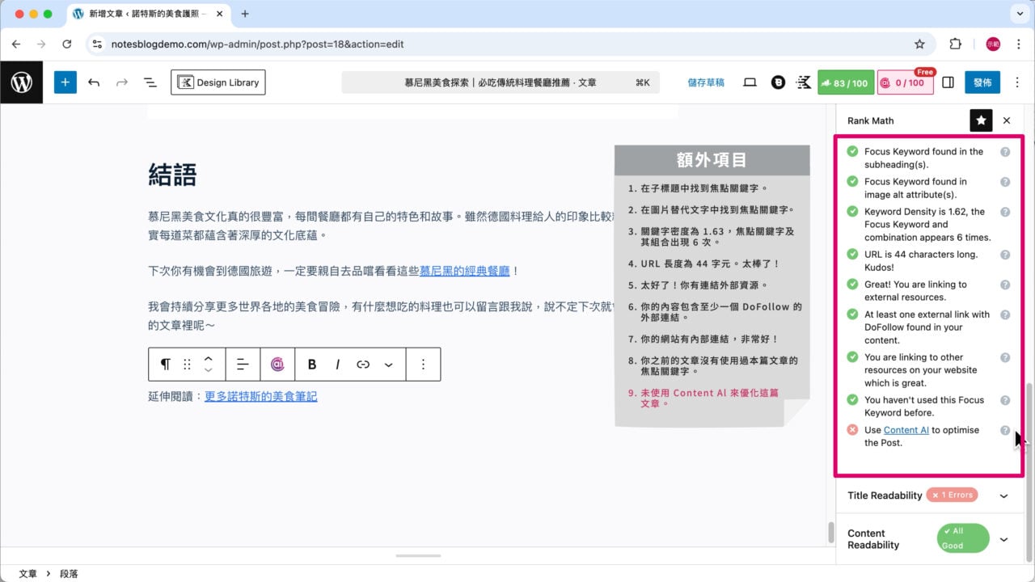Apply bold formatting to text
The width and height of the screenshot is (1035, 582).
tap(311, 364)
